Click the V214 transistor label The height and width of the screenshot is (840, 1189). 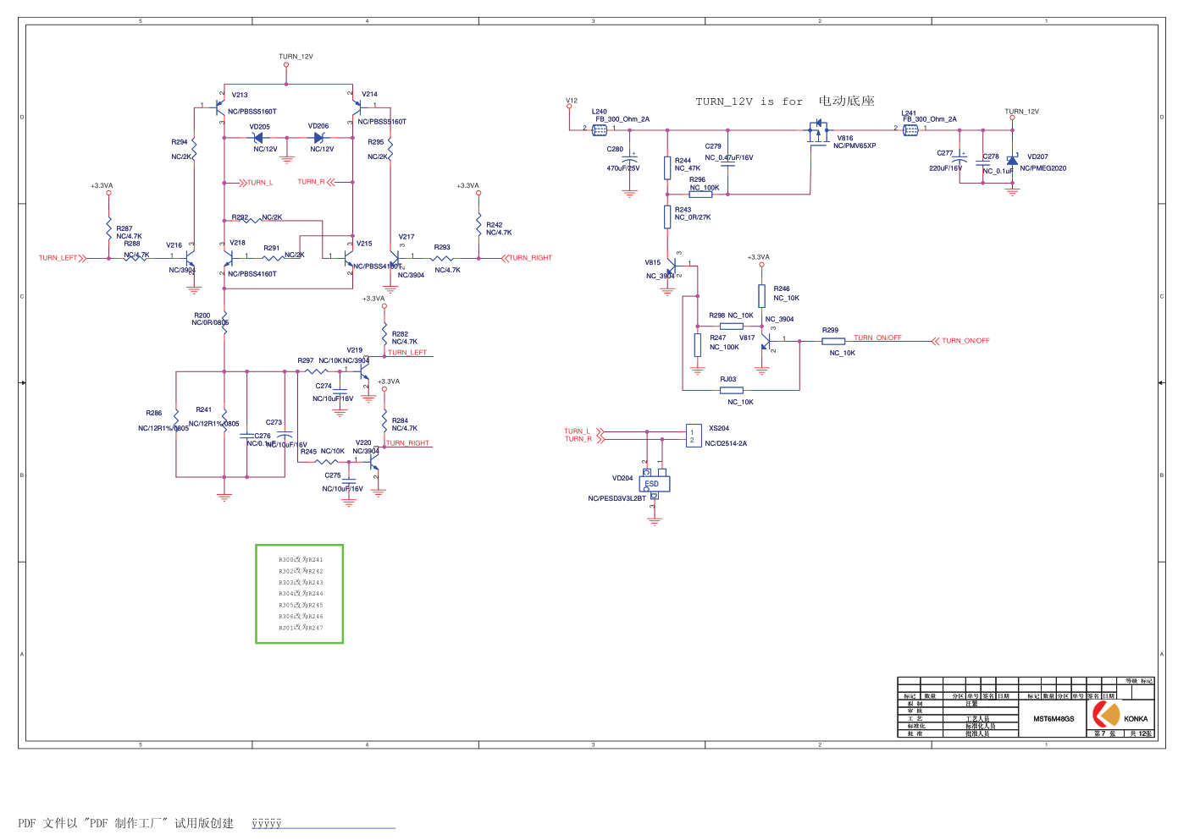[369, 94]
